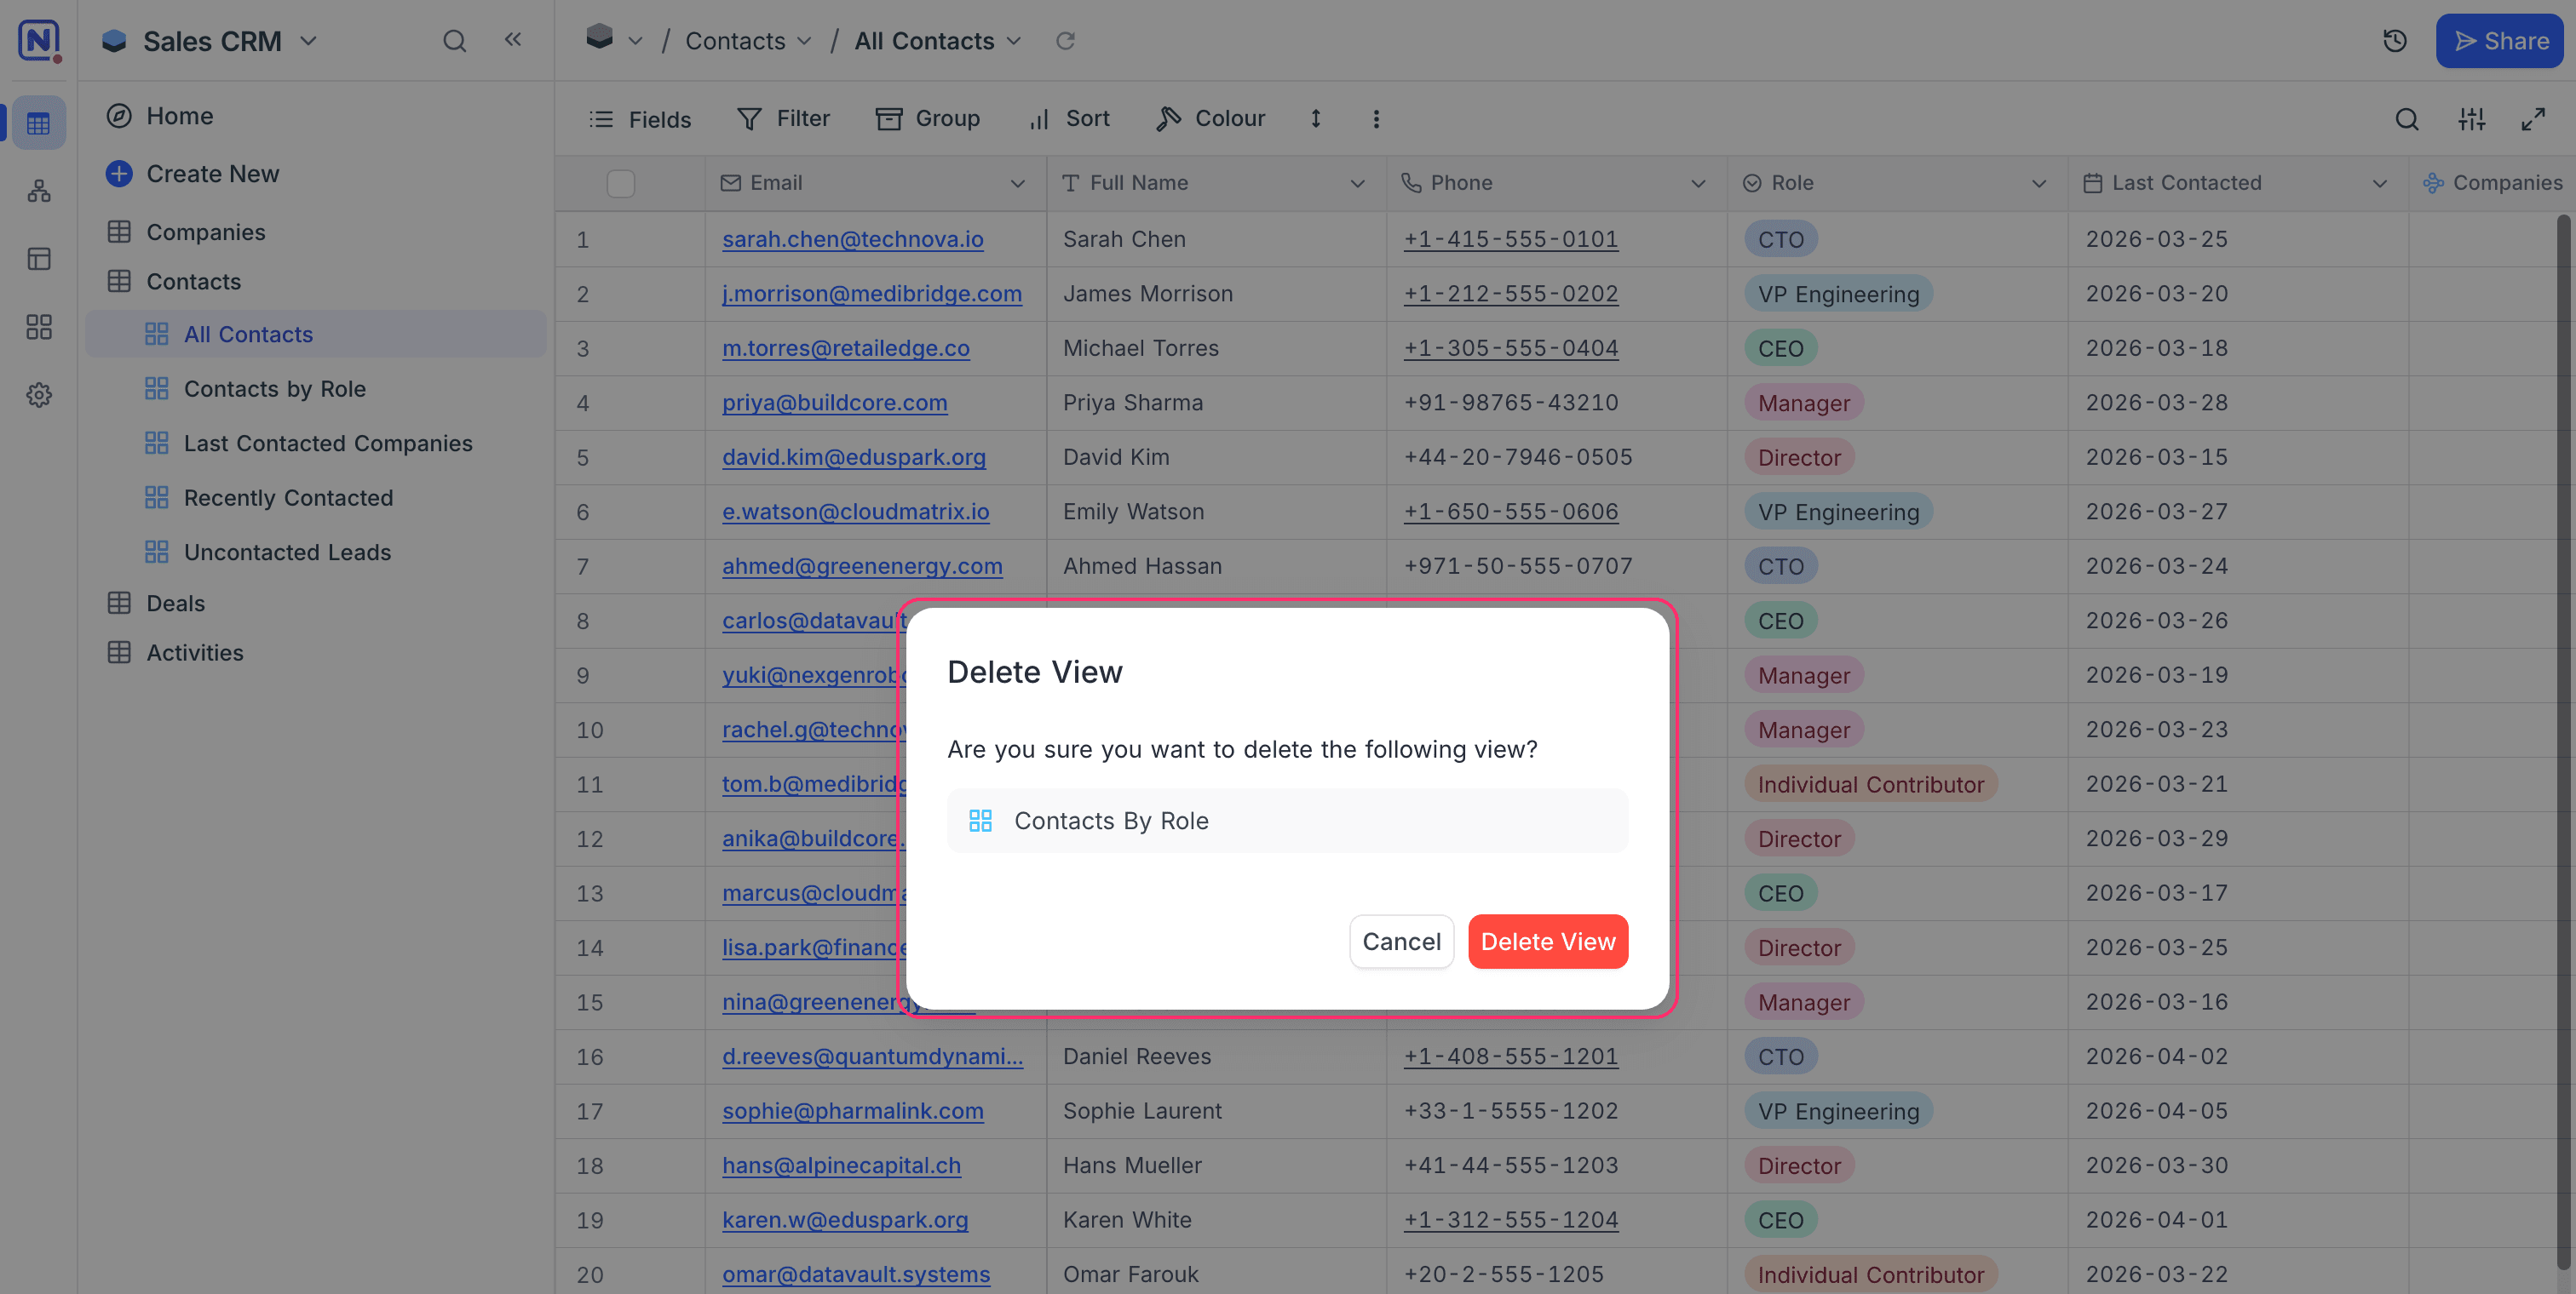The height and width of the screenshot is (1294, 2576).
Task: Select the Contacts by Role view
Action: (316, 389)
